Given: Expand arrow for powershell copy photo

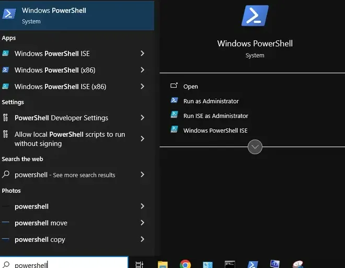Looking at the screenshot, I should click(142, 239).
